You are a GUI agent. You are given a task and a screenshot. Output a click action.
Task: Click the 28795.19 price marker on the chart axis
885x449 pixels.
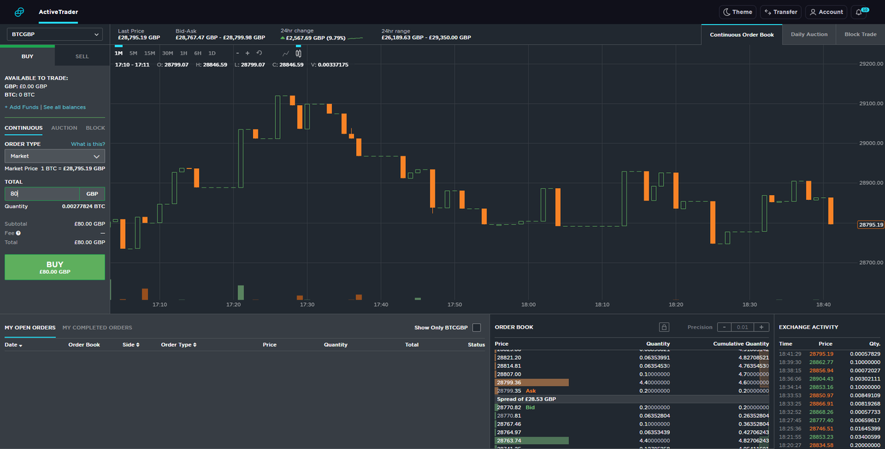(x=870, y=225)
